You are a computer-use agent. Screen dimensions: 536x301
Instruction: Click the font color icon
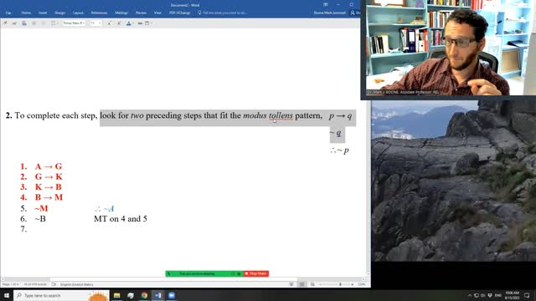click(128, 23)
